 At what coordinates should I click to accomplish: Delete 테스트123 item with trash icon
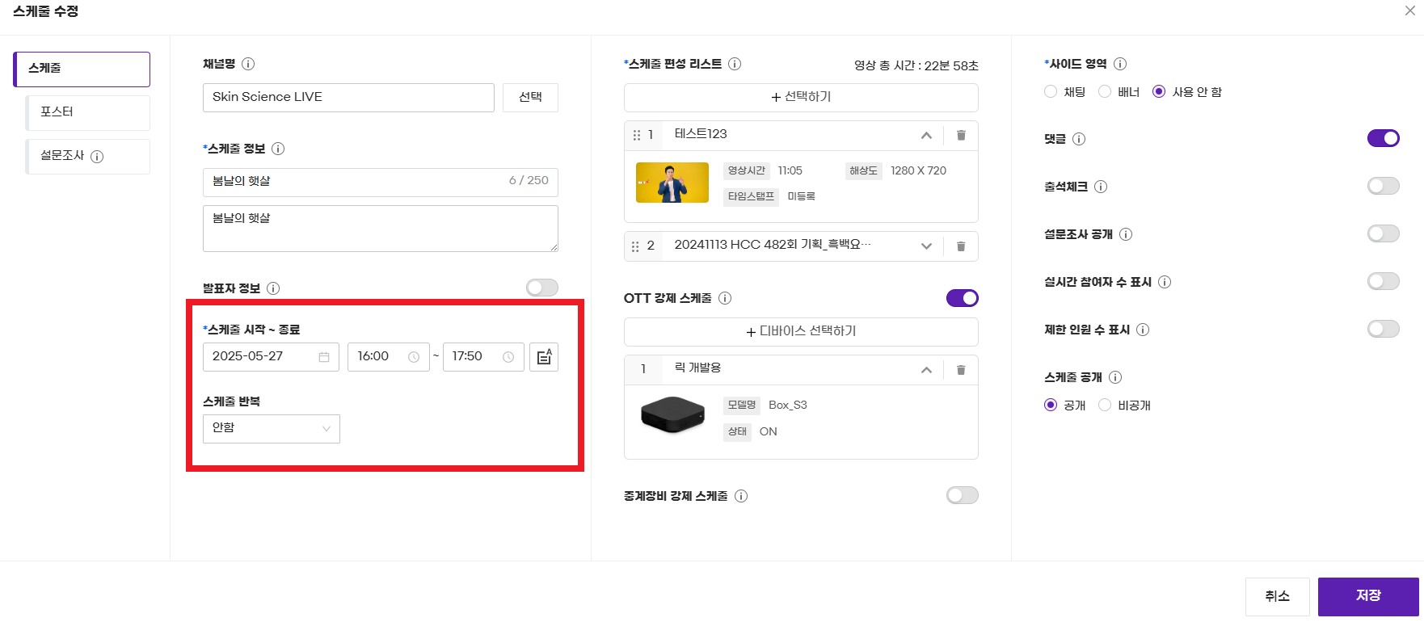[961, 135]
